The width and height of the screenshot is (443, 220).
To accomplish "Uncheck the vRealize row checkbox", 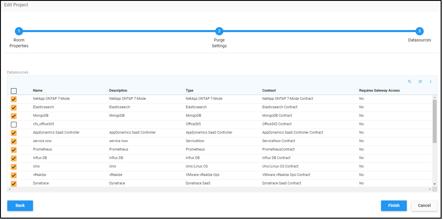I will click(14, 175).
